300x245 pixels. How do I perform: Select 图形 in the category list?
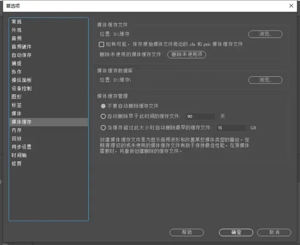coord(49,97)
